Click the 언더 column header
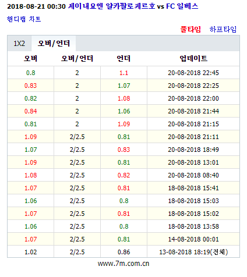Image resolution: width=247 pixels, height=277 pixels. [123, 58]
